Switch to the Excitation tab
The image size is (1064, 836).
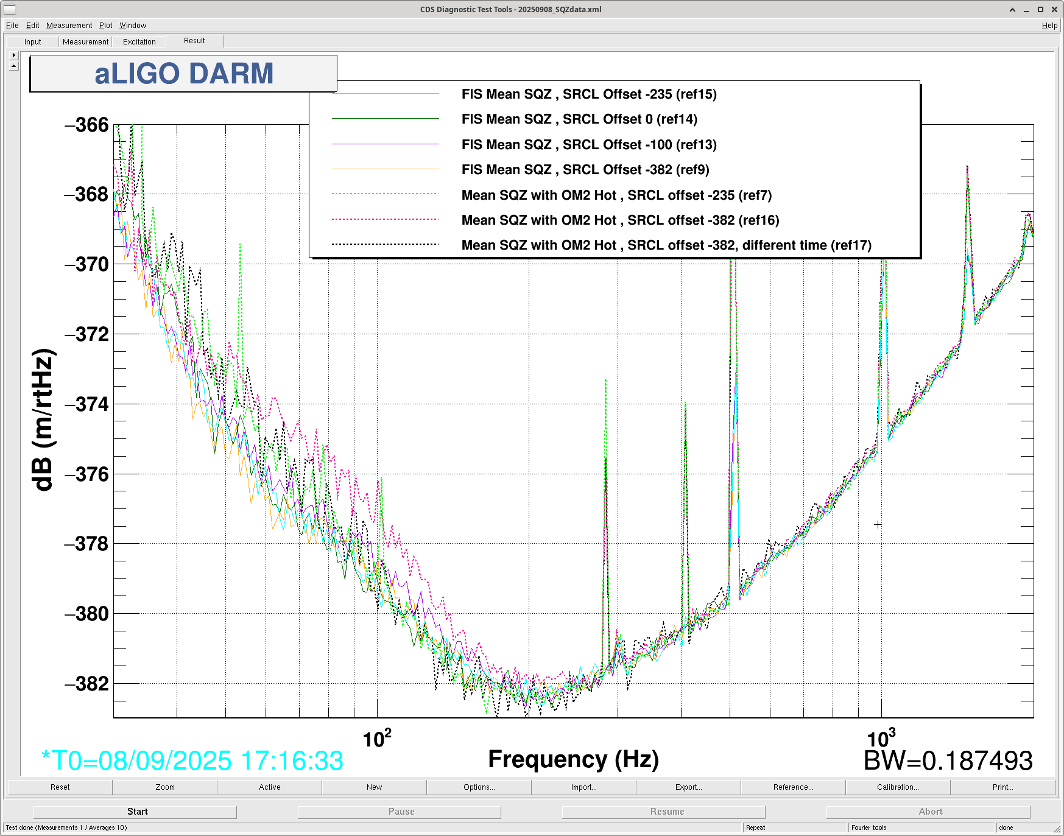pos(139,42)
